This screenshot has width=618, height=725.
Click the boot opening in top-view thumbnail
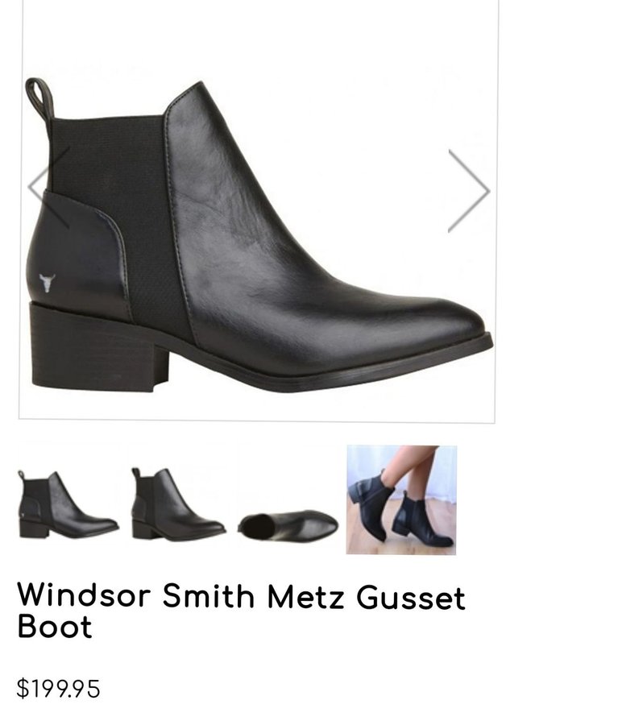(x=258, y=527)
